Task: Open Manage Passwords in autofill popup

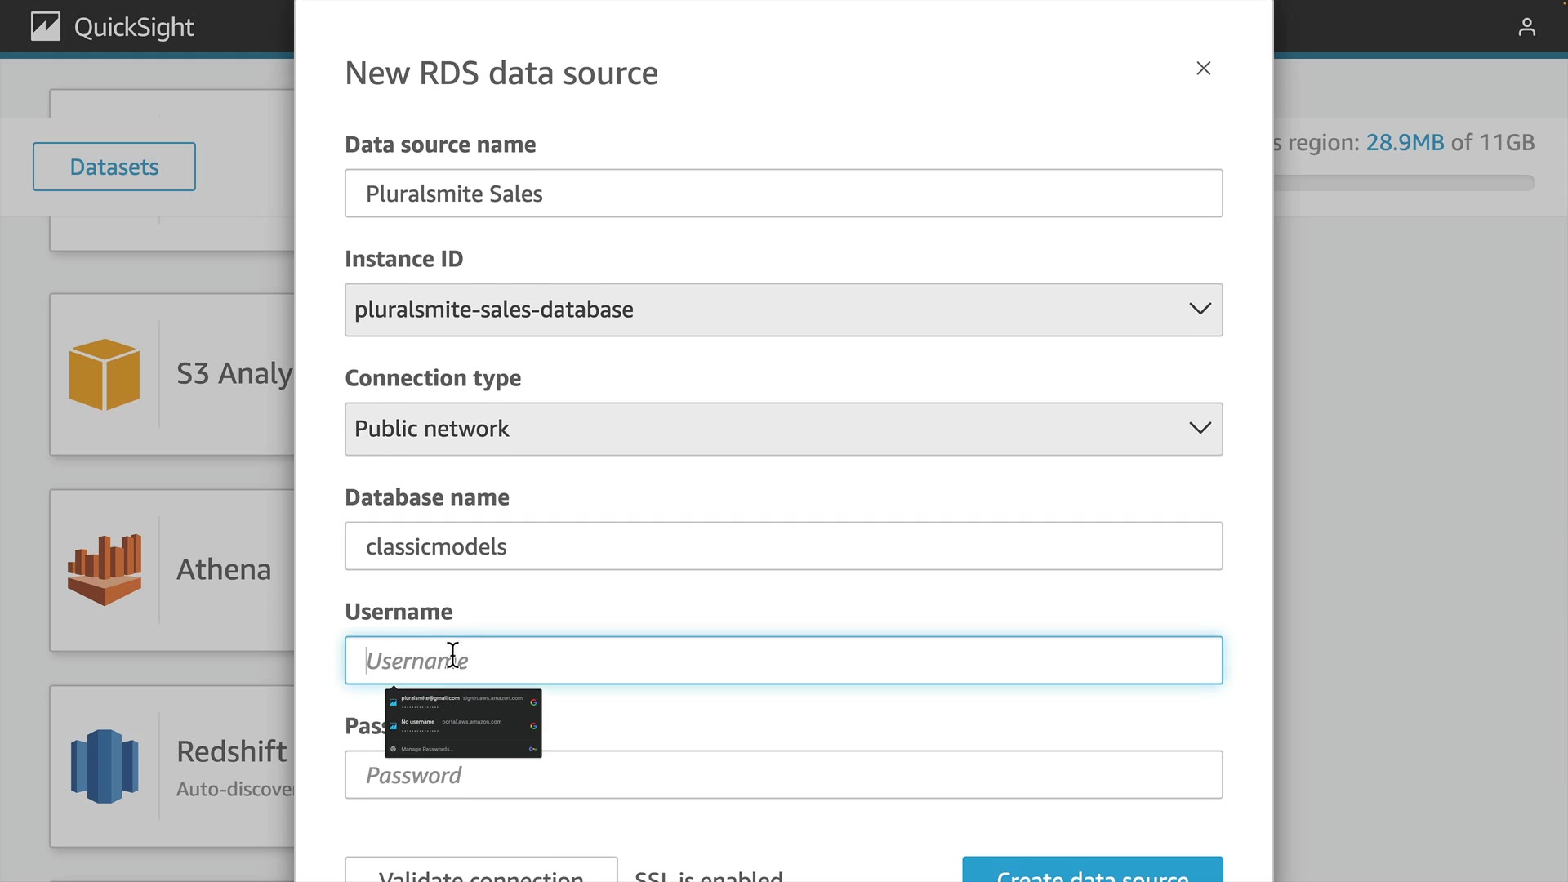Action: [427, 749]
